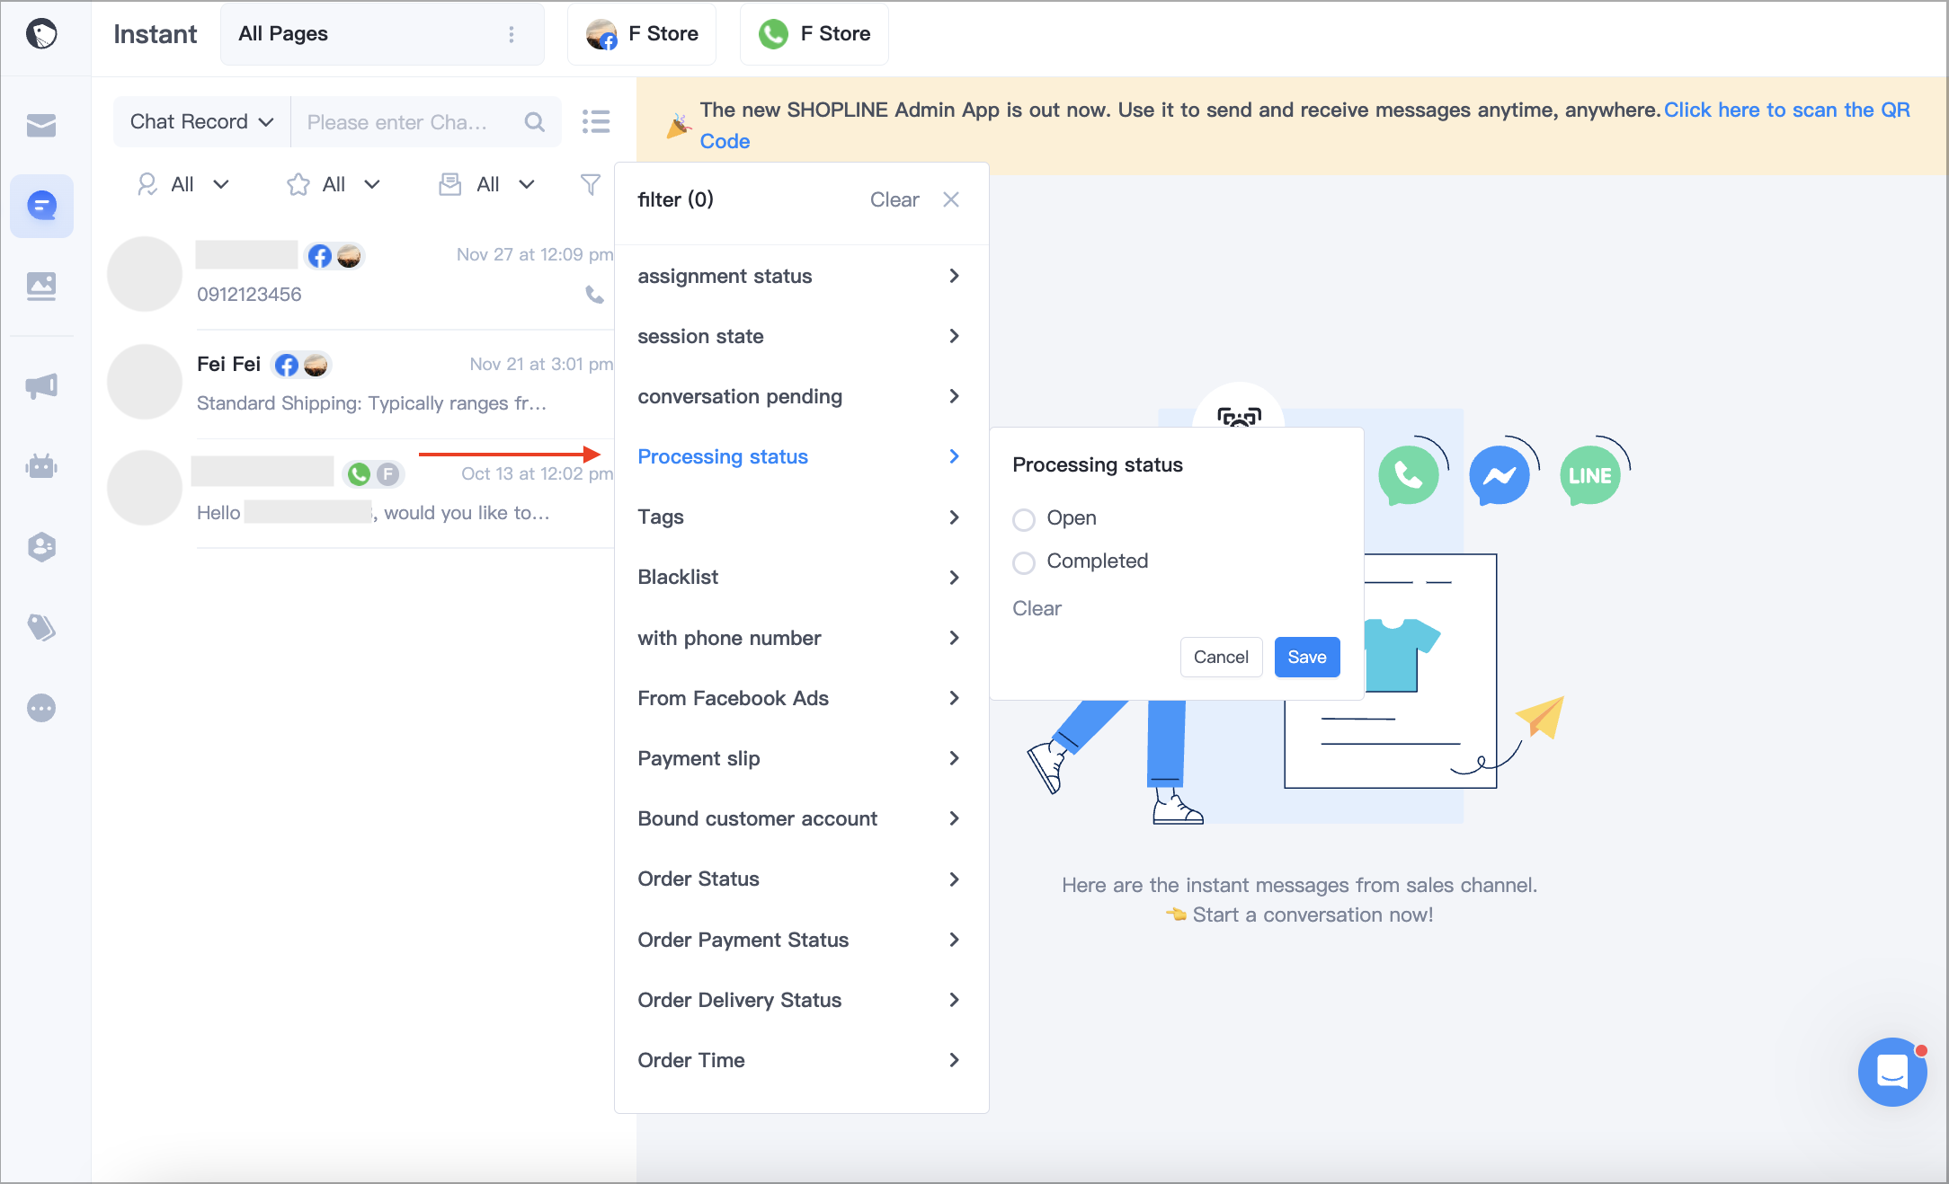Click the Save button
The width and height of the screenshot is (1949, 1184).
[x=1307, y=657]
